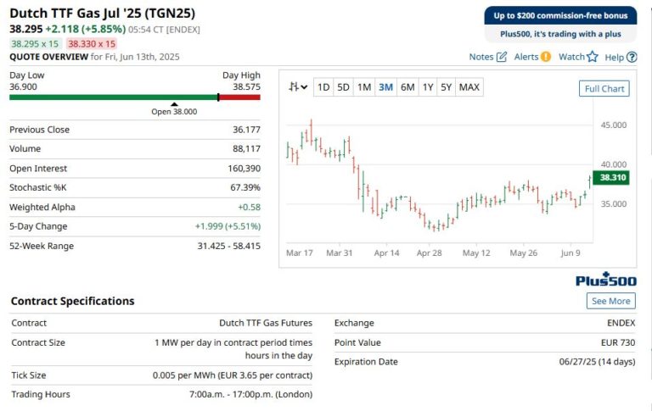Click the bid quote 38.295 x 15
The image size is (652, 411).
point(36,43)
